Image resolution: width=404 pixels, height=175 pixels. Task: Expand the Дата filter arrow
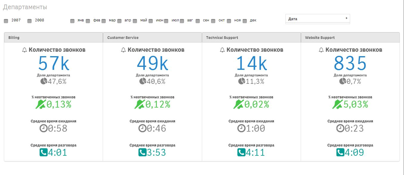tap(347, 18)
